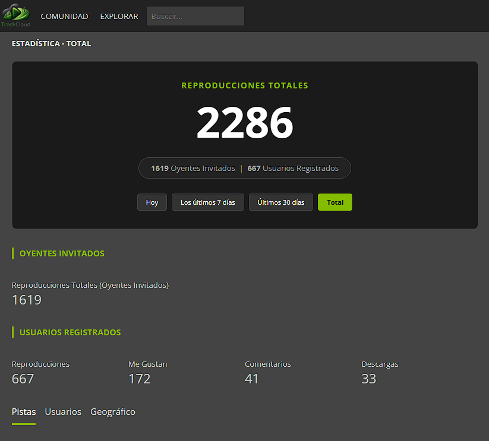Click the large 2286 total plays number
This screenshot has width=489, height=441.
click(245, 123)
